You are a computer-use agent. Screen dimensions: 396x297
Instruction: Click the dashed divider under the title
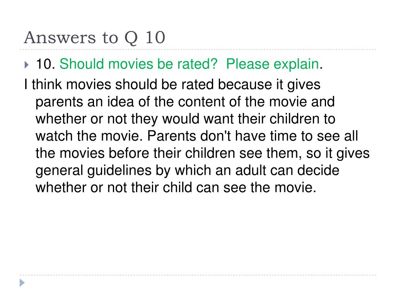click(x=198, y=49)
